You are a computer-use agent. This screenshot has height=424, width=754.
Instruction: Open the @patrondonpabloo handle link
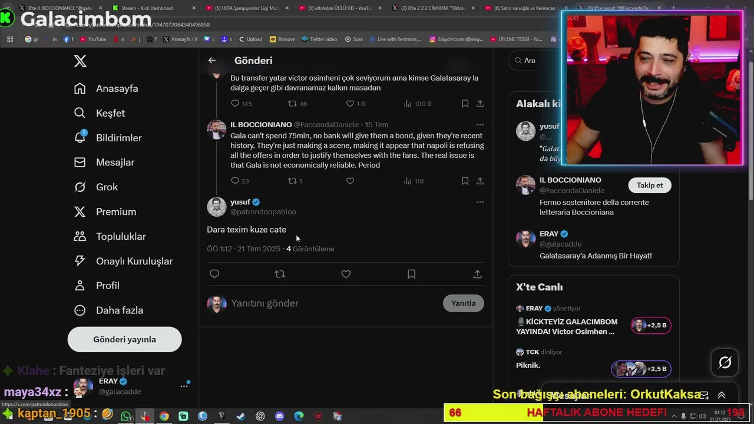point(263,212)
